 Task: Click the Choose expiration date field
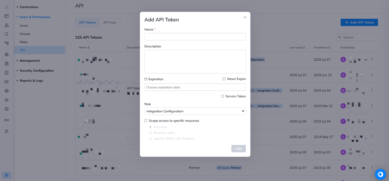tap(195, 87)
